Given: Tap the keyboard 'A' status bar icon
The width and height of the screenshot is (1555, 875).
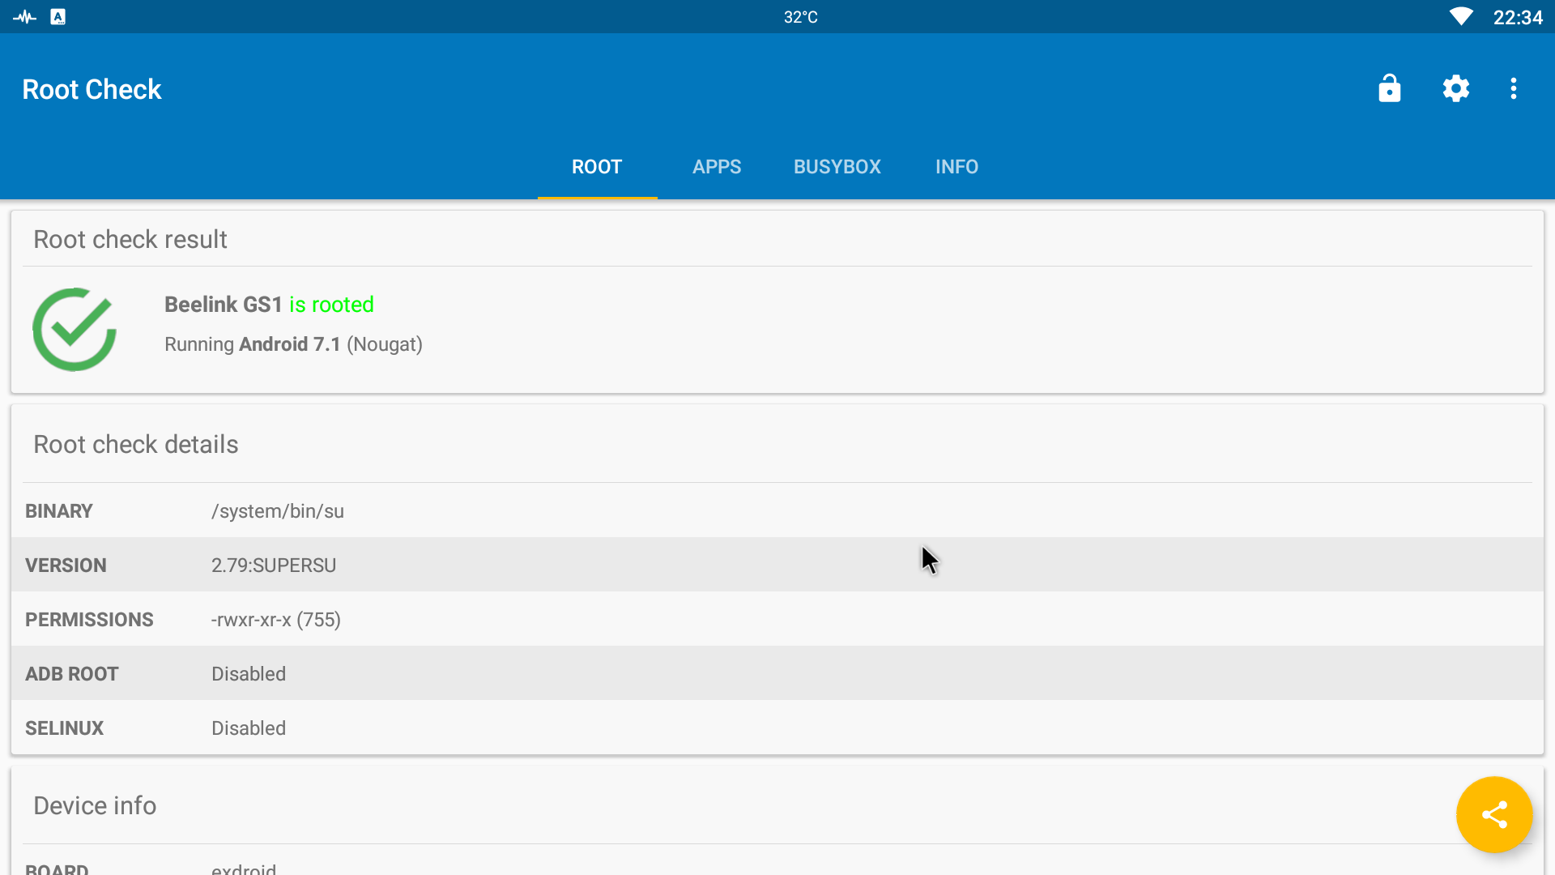Looking at the screenshot, I should (x=58, y=17).
